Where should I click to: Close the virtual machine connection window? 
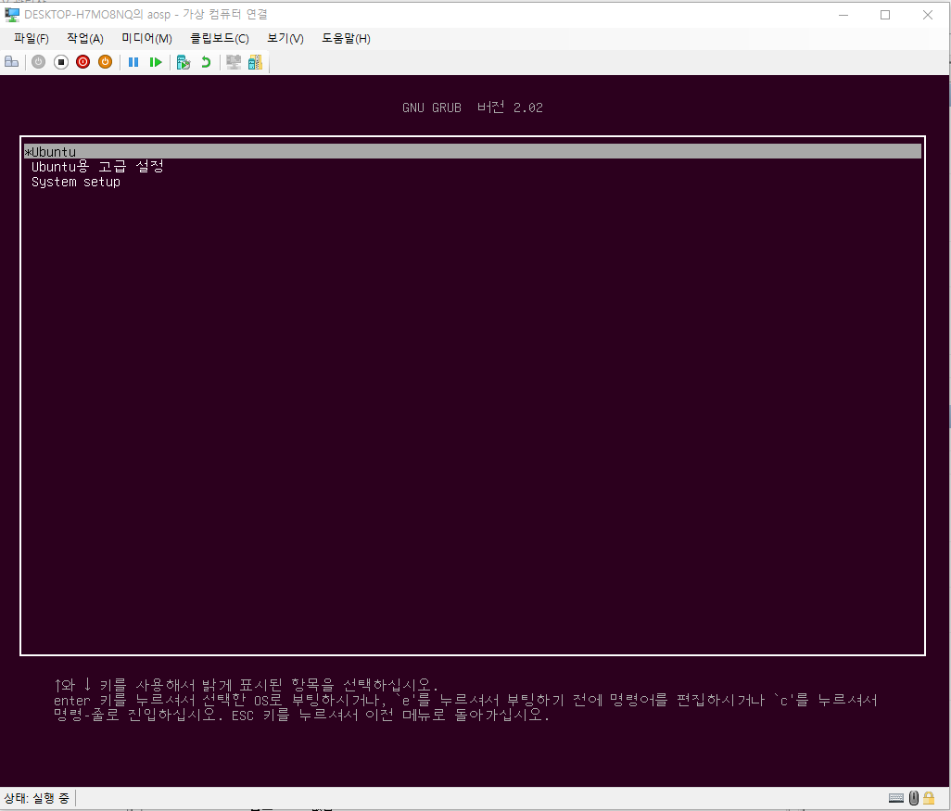(x=927, y=15)
